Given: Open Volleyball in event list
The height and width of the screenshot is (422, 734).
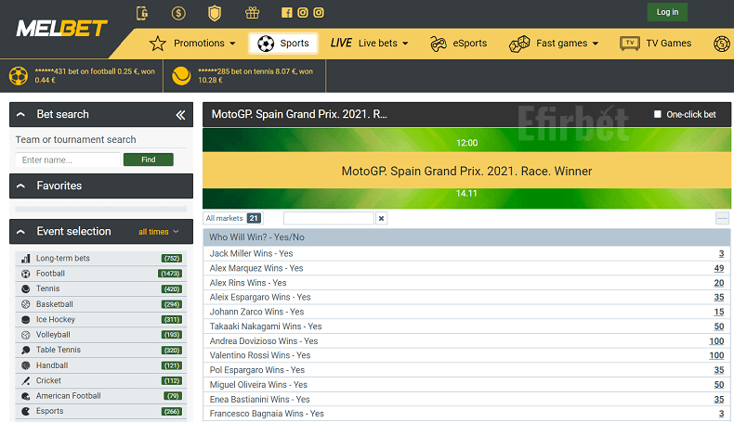Looking at the screenshot, I should [101, 335].
